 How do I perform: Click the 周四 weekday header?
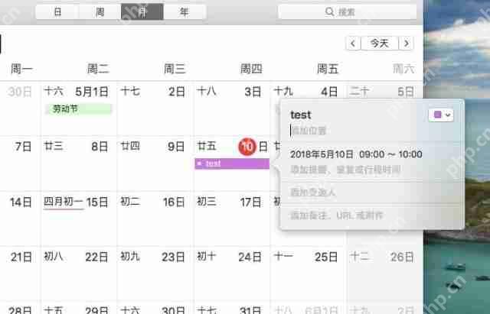(x=251, y=69)
